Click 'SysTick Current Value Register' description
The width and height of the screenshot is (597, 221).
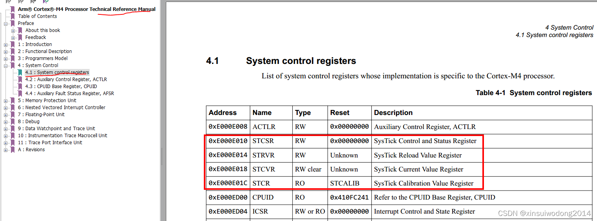tap(419, 169)
